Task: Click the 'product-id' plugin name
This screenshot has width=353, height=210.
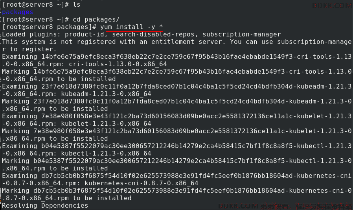Action: [85, 34]
